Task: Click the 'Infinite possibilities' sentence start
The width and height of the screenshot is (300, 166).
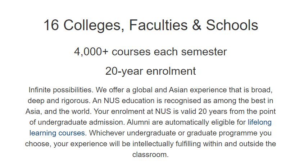Action: coord(61,90)
